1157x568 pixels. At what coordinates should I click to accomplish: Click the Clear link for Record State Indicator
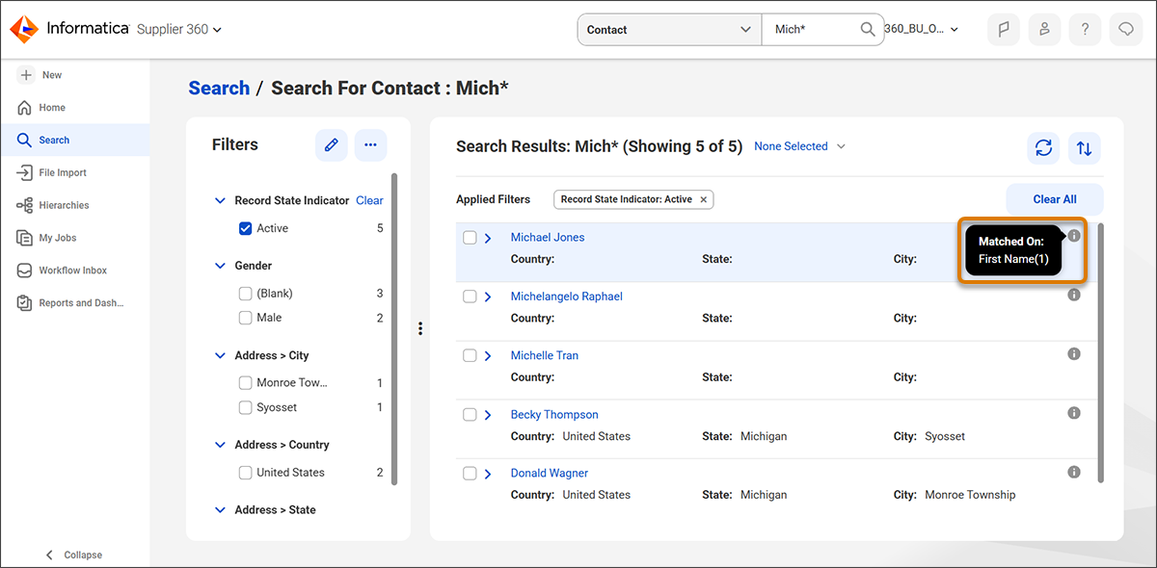[369, 200]
